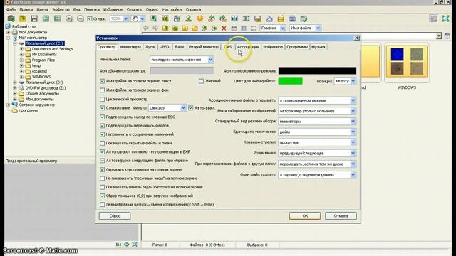Screen dimensions: 456x256
Task: Check 'Имя файла на полном экране: фон'
Action: [x=102, y=90]
